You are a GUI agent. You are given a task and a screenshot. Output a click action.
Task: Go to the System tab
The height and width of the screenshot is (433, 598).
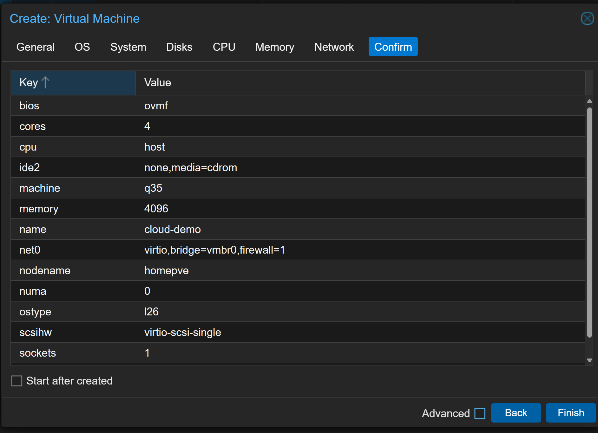coord(128,47)
